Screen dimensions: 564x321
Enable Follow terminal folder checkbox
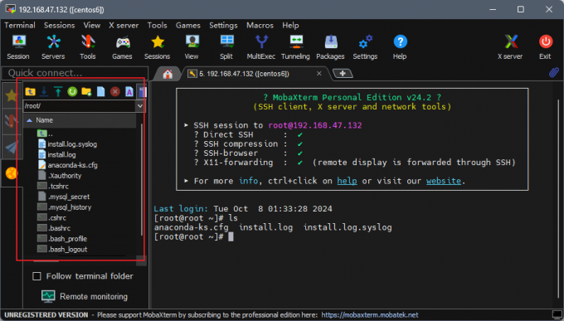(36, 276)
